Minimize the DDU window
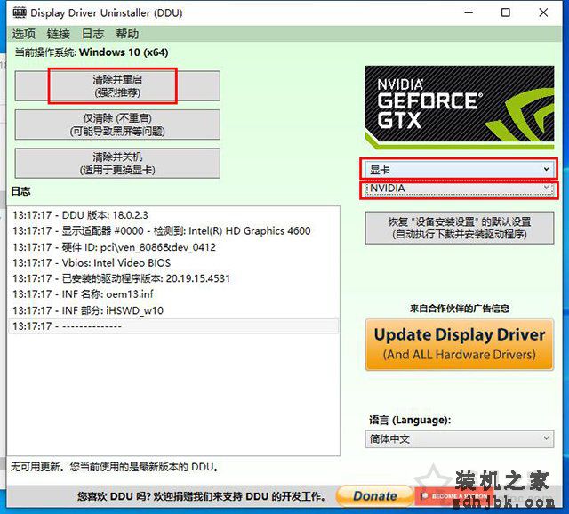This screenshot has width=569, height=514. tap(469, 12)
